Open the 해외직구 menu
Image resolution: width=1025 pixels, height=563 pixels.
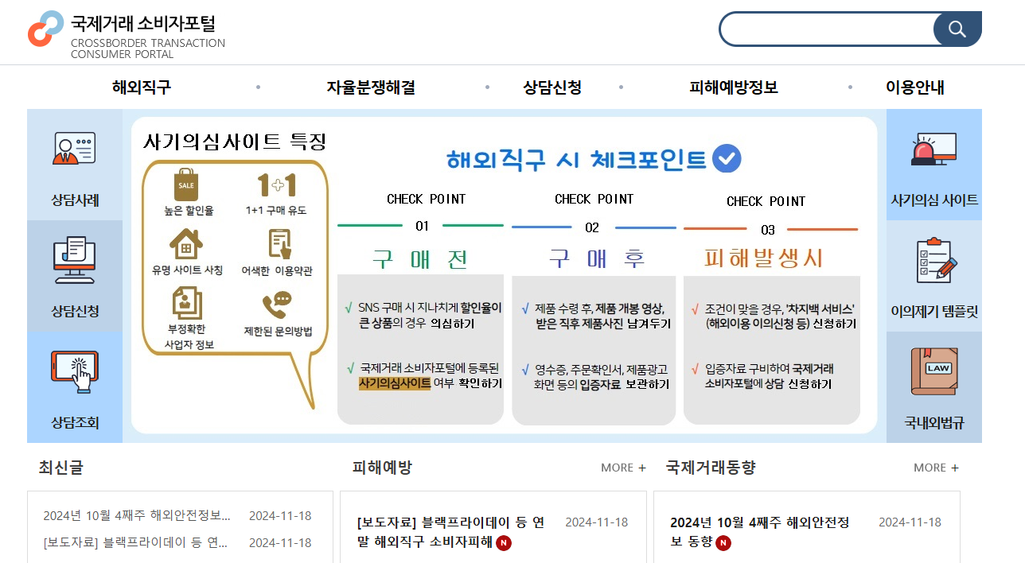tap(142, 87)
